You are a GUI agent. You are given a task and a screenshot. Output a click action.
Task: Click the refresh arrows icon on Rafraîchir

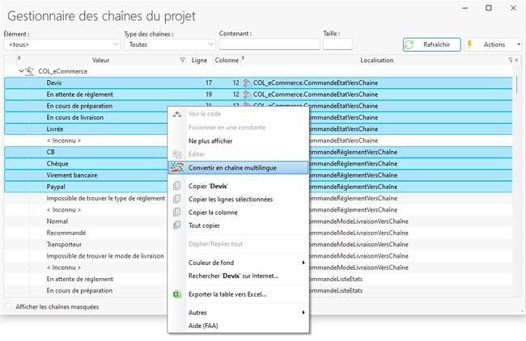coord(410,44)
